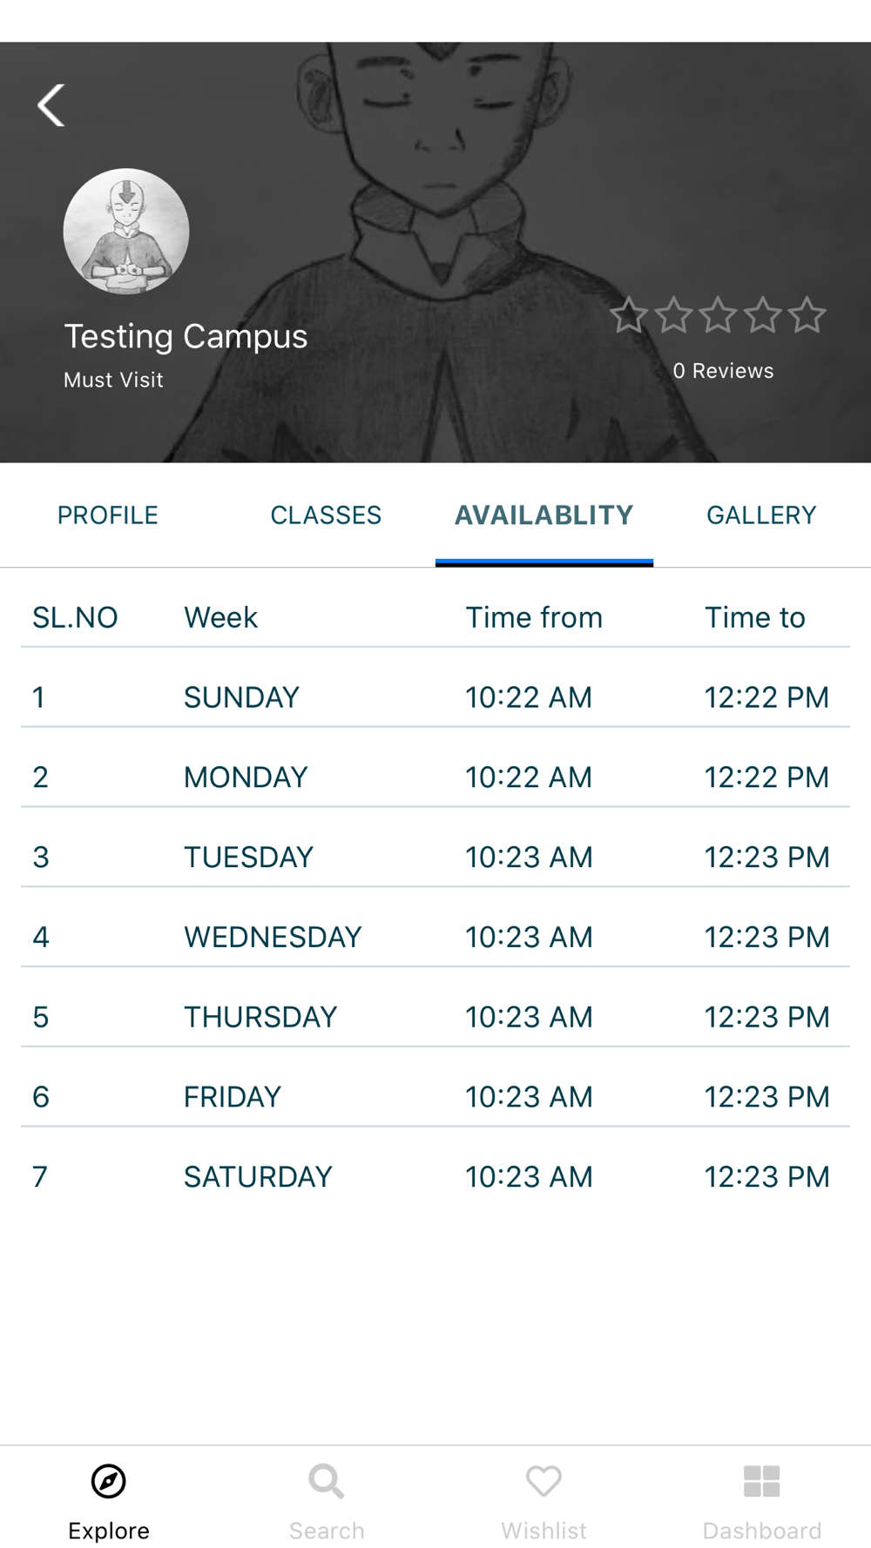Tap the back arrow icon
The height and width of the screenshot is (1548, 871).
[51, 105]
